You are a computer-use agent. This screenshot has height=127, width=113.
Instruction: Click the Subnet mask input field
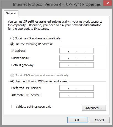coord(76,58)
